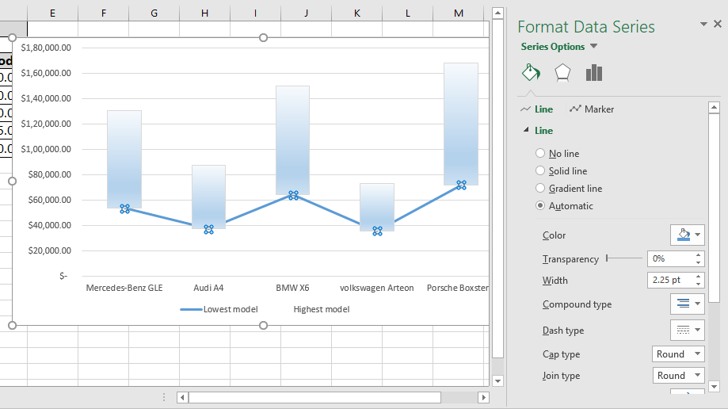This screenshot has height=409, width=728.
Task: Select the Mercedes-Benz GLE data marker
Action: 124,208
